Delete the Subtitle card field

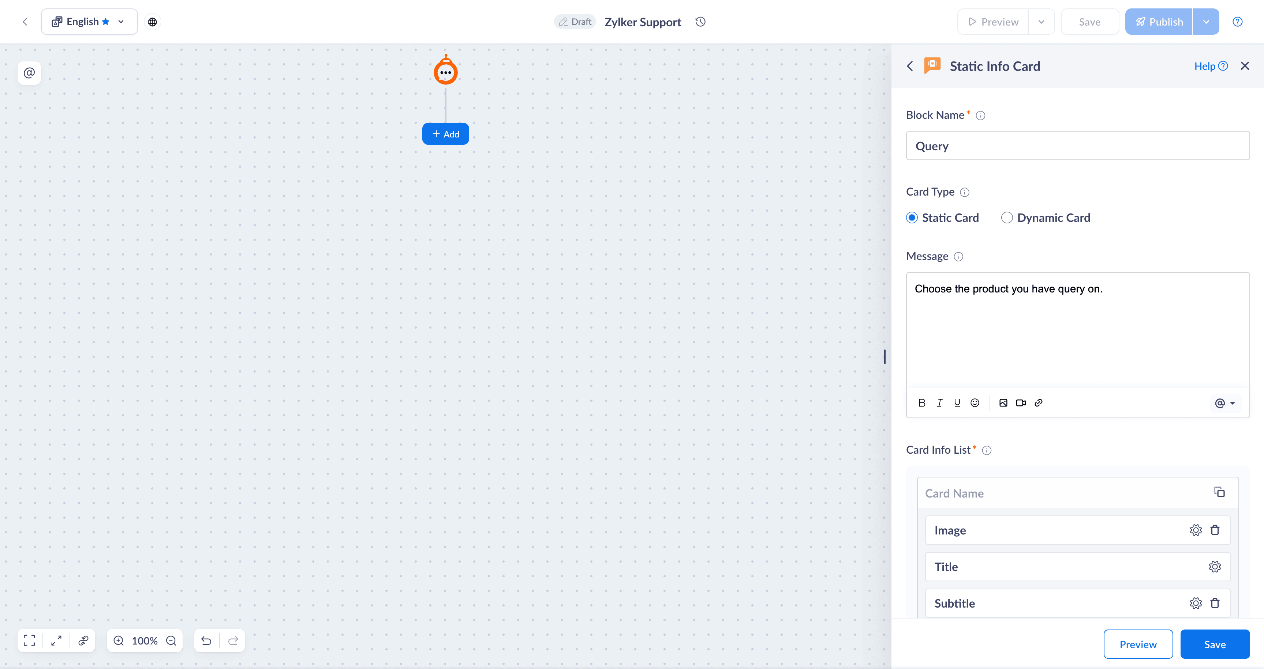tap(1215, 603)
